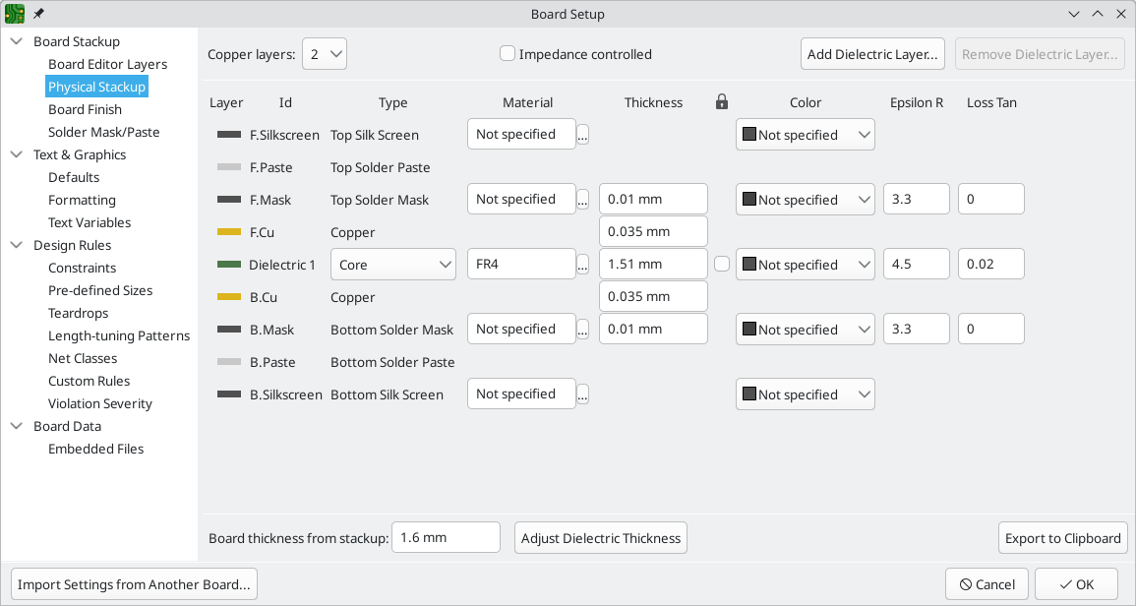
Task: Open material browser for Dielectric 1
Action: coord(582,266)
